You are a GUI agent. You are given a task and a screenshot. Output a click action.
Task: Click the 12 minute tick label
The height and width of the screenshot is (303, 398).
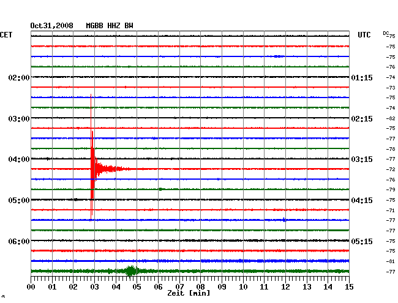click(285, 286)
